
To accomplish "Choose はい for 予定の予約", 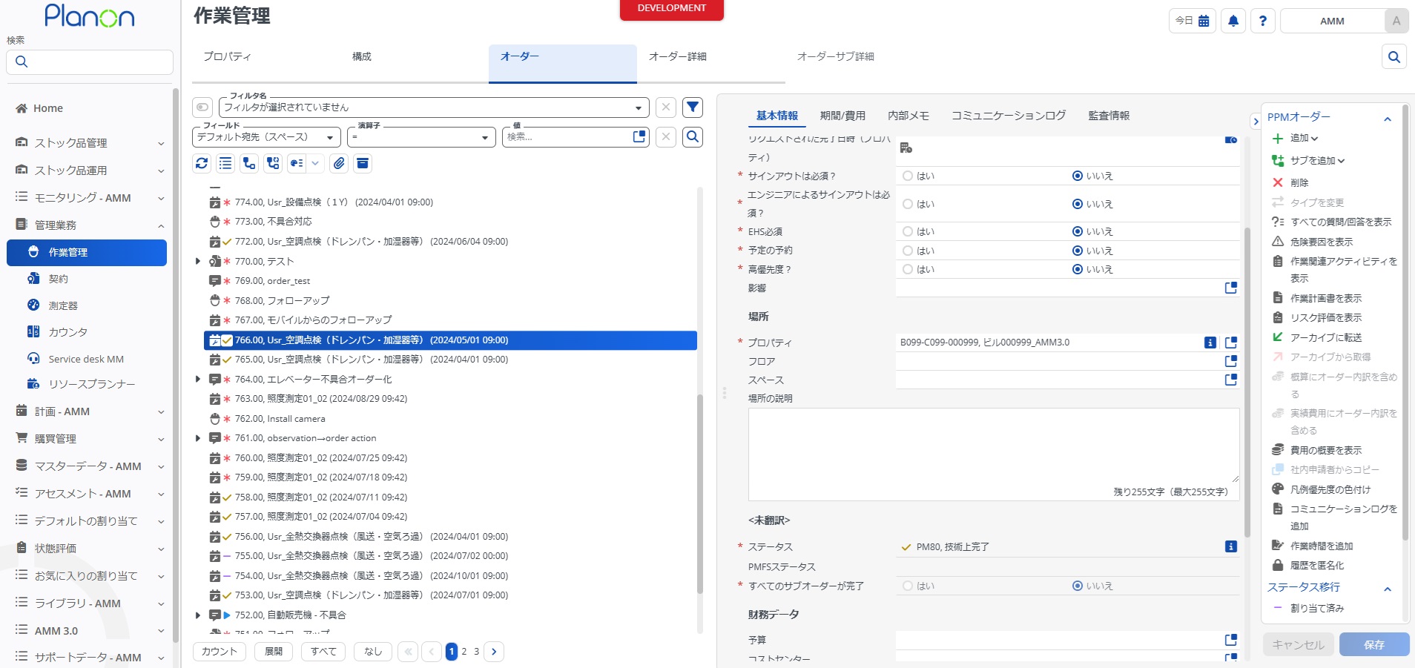I will [x=907, y=250].
